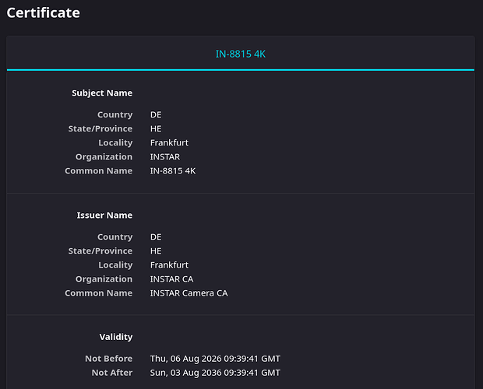Select the Not Before date 06 Aug 2026
The width and height of the screenshot is (483, 389).
215,359
